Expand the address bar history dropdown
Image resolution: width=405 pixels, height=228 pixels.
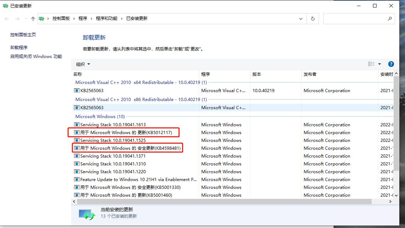coord(301,18)
